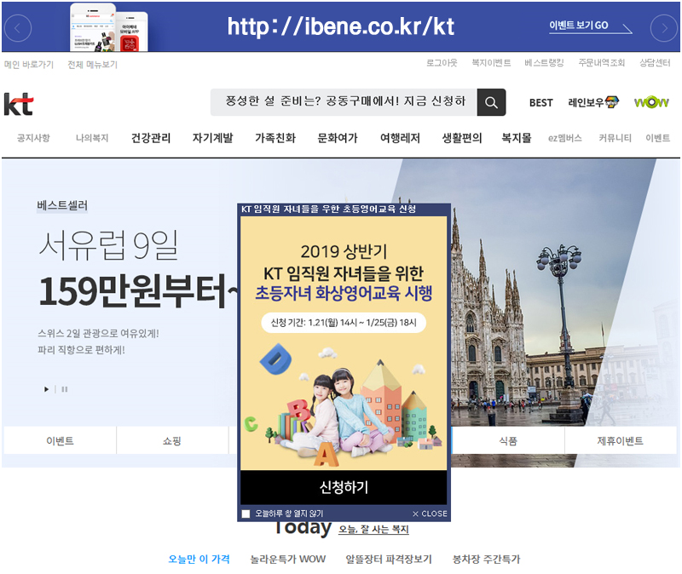
Task: Click the 주문내역조회 link
Action: click(x=602, y=62)
